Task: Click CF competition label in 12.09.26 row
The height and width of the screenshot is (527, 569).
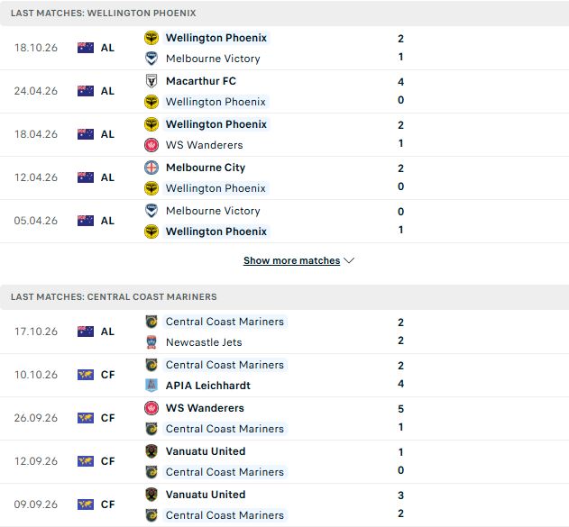Action: (x=108, y=461)
